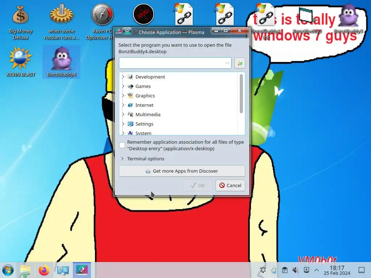371x278 pixels.
Task: Expand the Multimedia tree category
Action: point(123,114)
